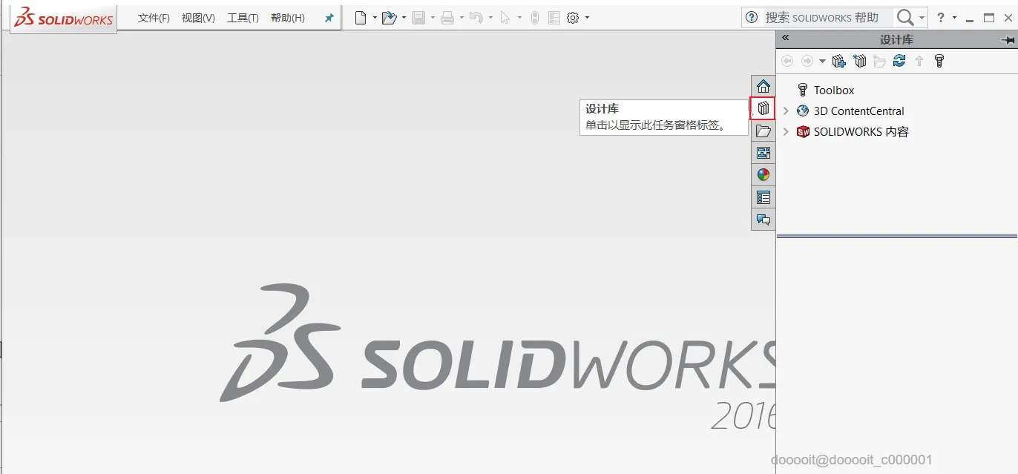Expand the SOLIDWORKS 内容 node
Viewport: 1018px width, 474px height.
click(787, 131)
